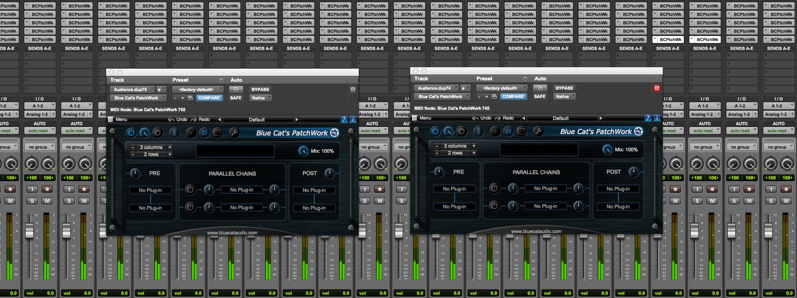This screenshot has height=298, width=797.
Task: Open help question-mark icon in PatchWork 755
Action: pos(344,120)
